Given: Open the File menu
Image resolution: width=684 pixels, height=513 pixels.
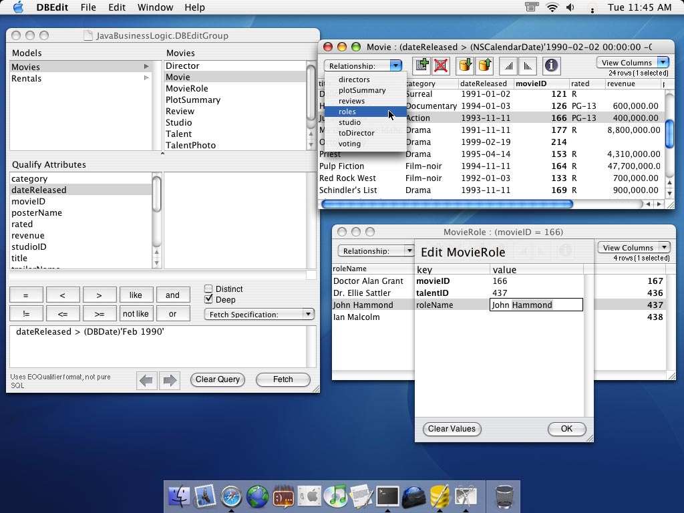Looking at the screenshot, I should tap(88, 7).
